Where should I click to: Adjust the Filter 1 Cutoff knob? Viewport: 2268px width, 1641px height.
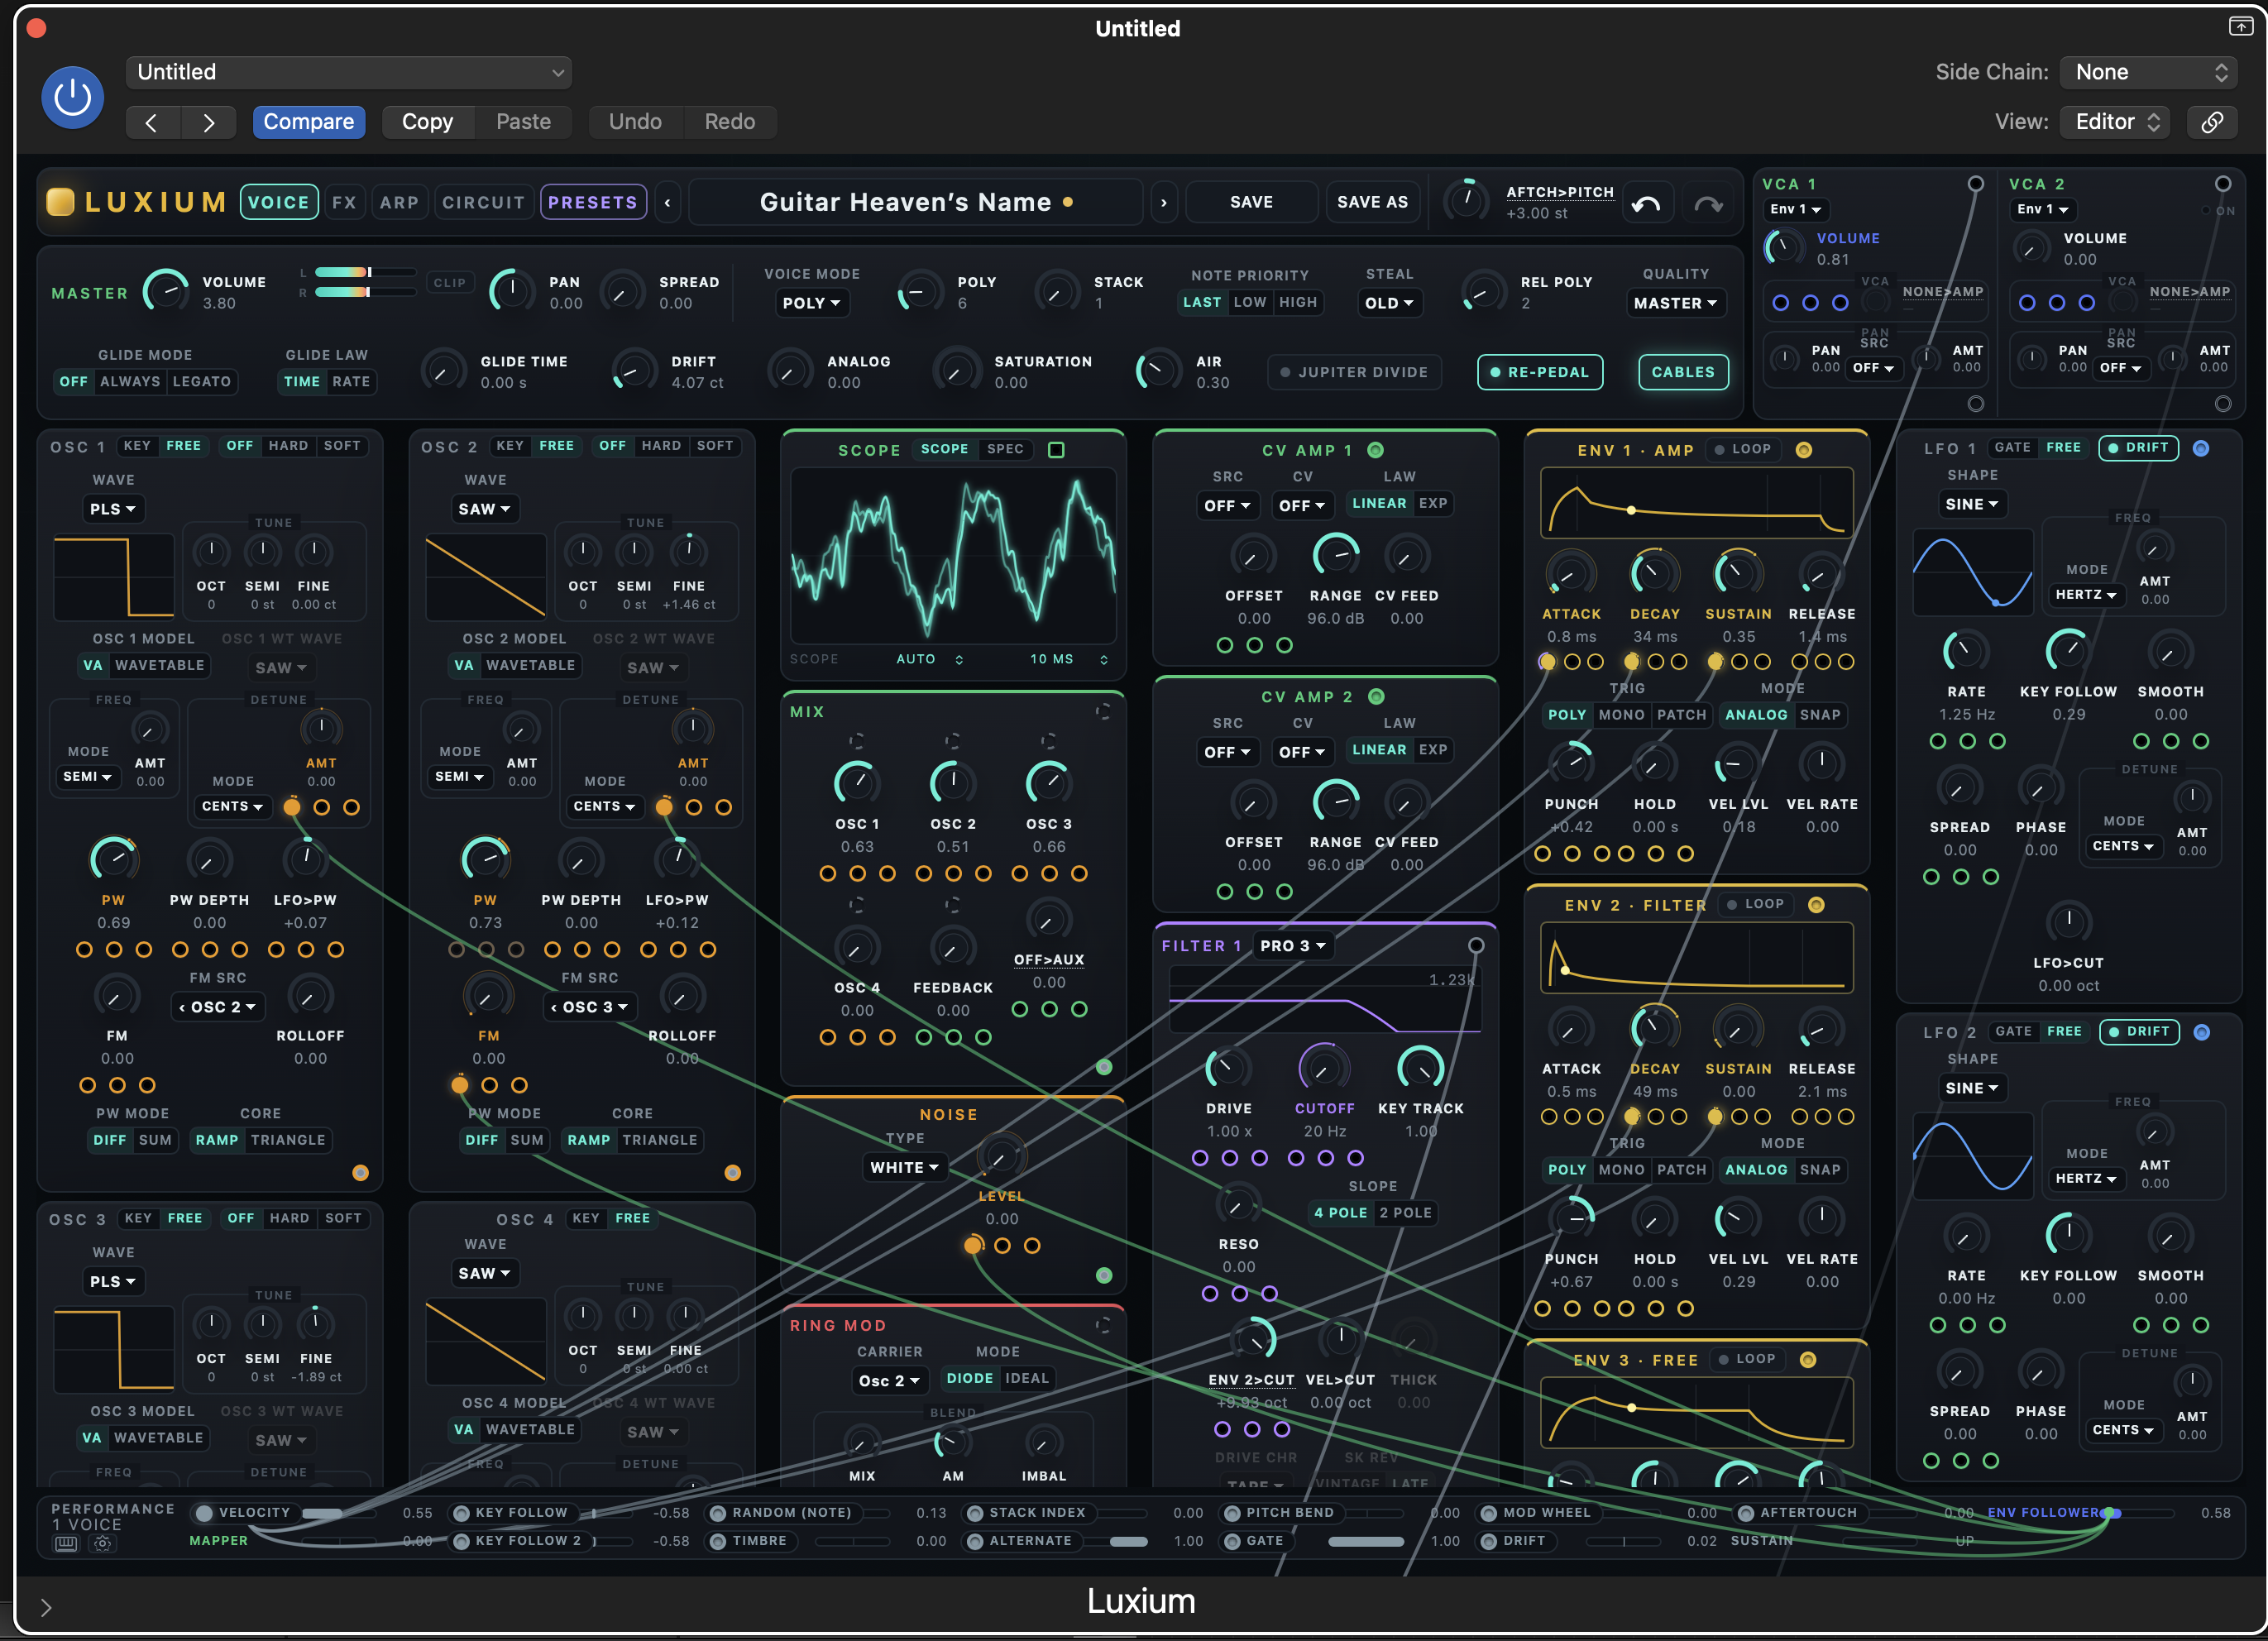1323,1068
